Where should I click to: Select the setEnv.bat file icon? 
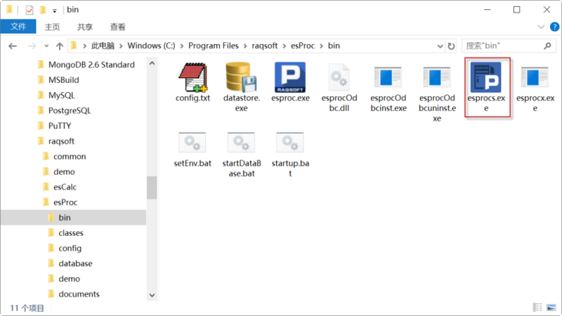[192, 143]
